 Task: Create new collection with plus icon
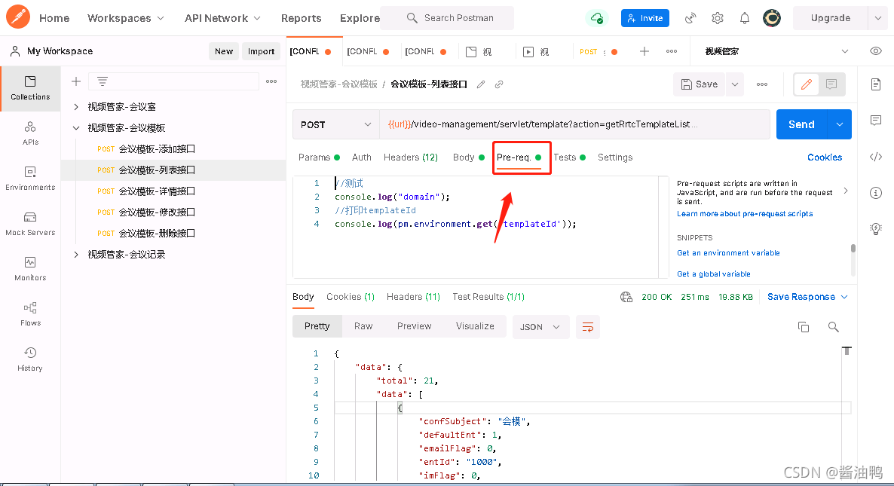click(x=76, y=81)
